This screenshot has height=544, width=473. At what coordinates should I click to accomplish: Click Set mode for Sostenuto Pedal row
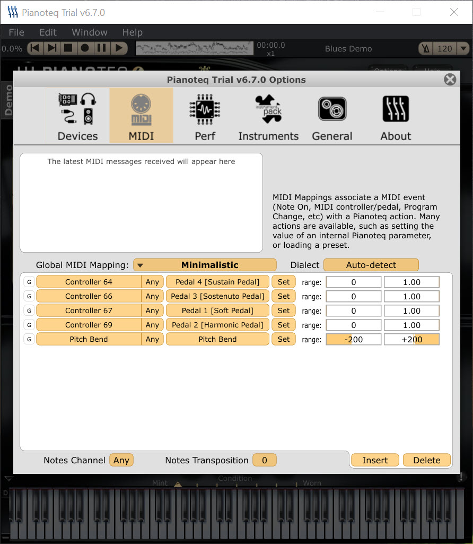pos(284,296)
